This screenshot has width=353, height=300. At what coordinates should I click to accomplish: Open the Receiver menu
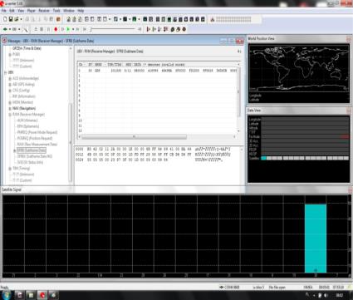44,11
